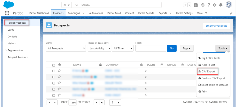
Task: Open the SCORE column filter icon
Action: click(162, 65)
